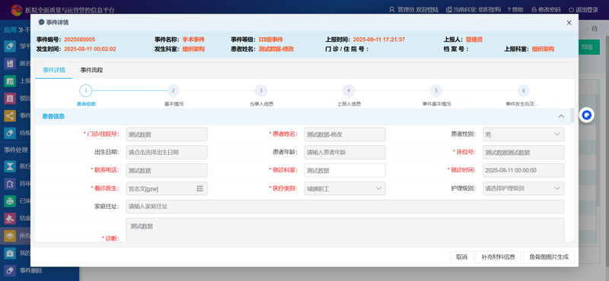Click the 就诊时间 datetime field

pos(524,171)
